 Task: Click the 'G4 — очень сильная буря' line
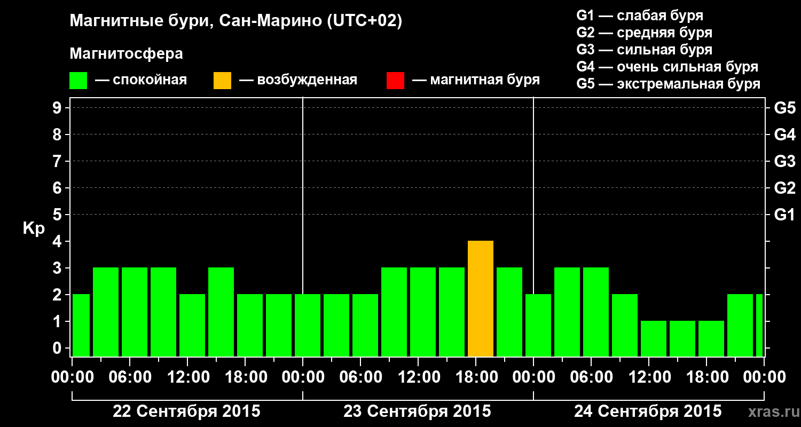tap(667, 67)
